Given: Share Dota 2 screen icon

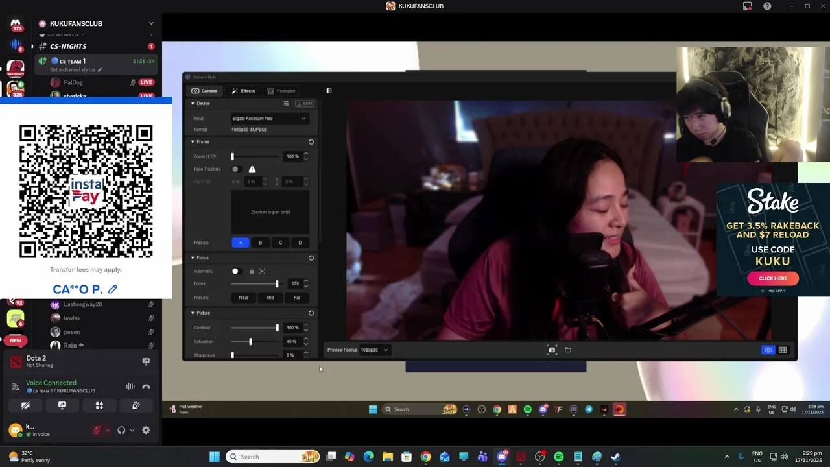Looking at the screenshot, I should click(x=146, y=361).
